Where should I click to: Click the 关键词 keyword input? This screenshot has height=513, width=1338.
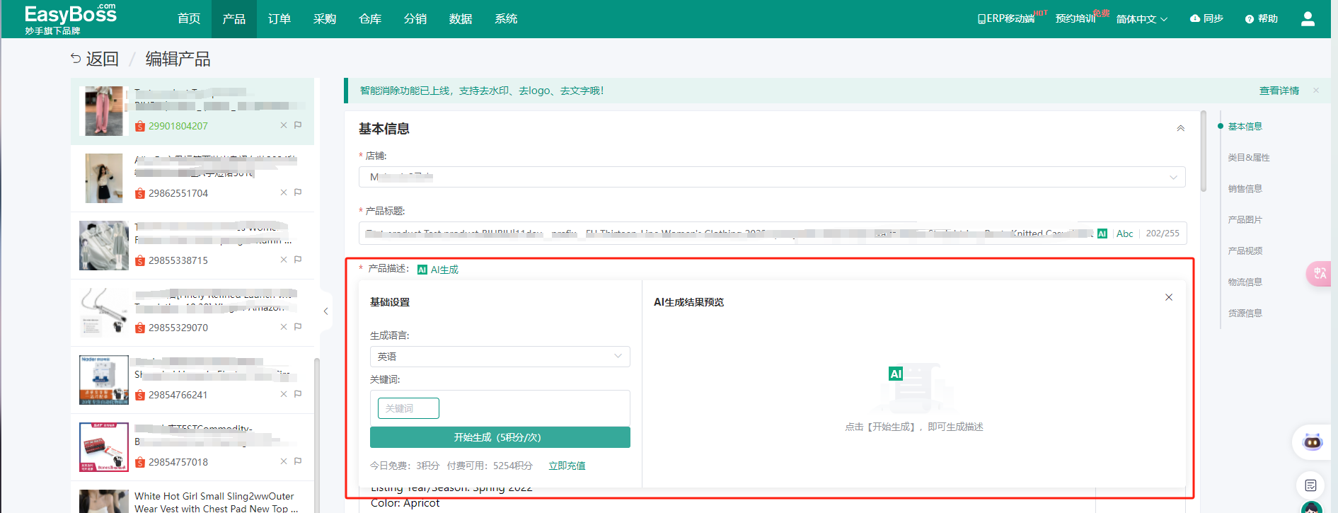408,408
